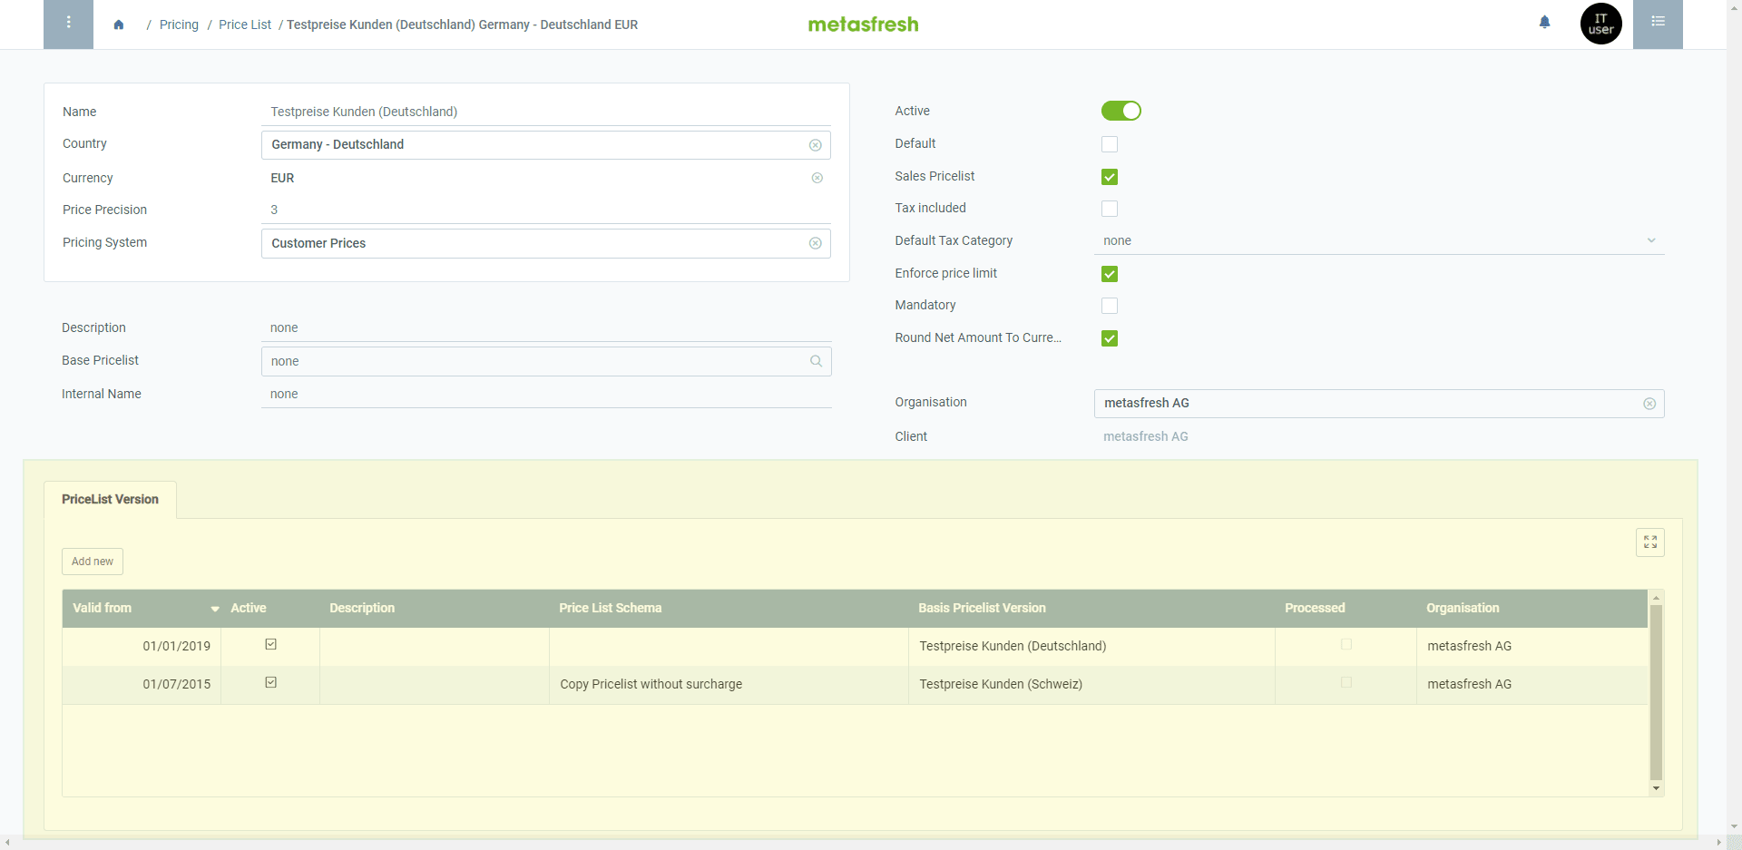Screen dimensions: 1742x850
Task: Open the three-dot actions menu
Action: point(68,24)
